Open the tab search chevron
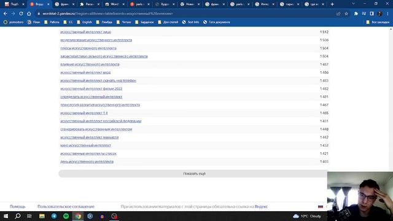This screenshot has width=393, height=221. click(x=353, y=4)
